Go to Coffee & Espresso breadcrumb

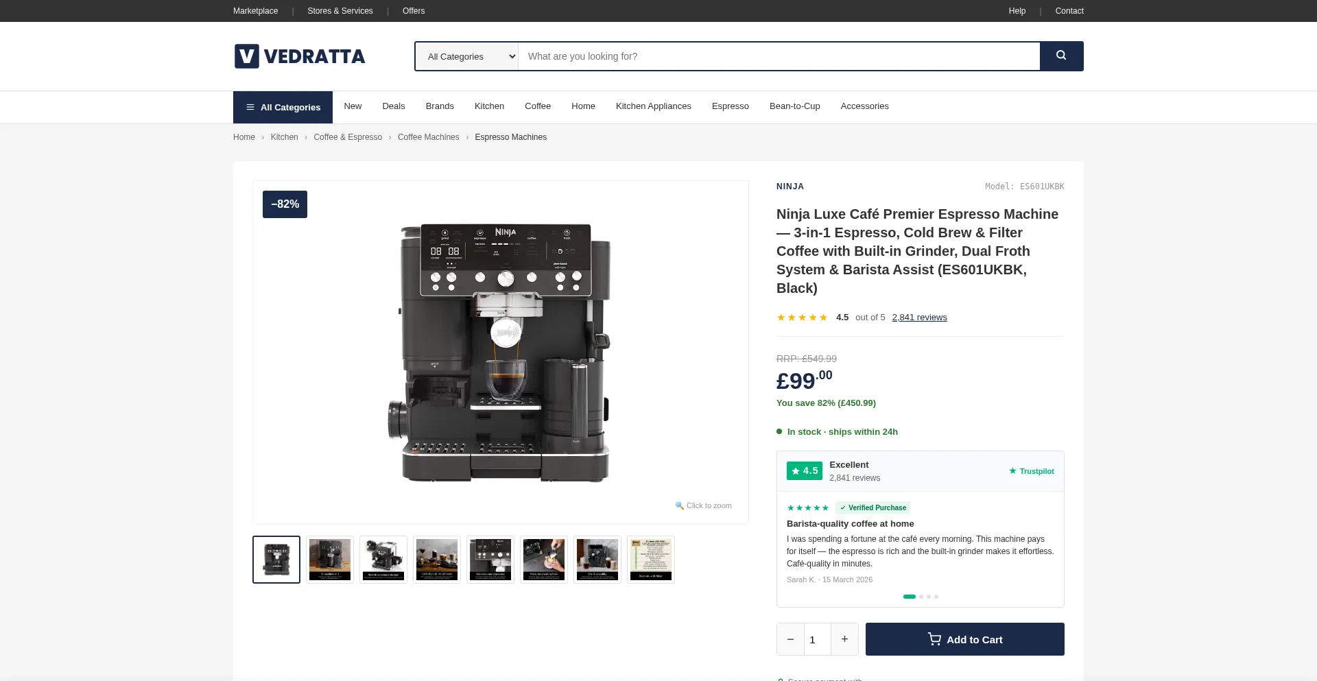point(348,137)
